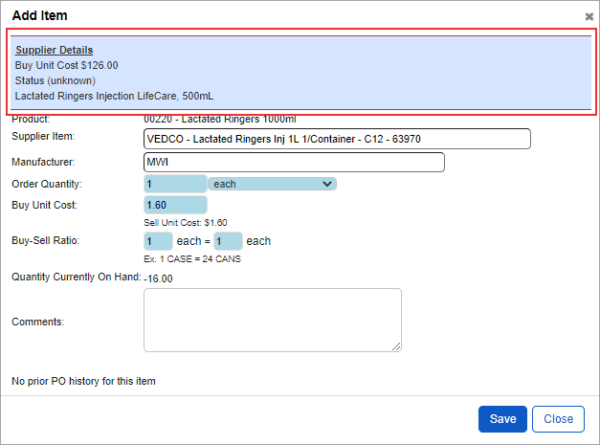Click the No prior PO history message
This screenshot has width=600, height=445.
(83, 381)
